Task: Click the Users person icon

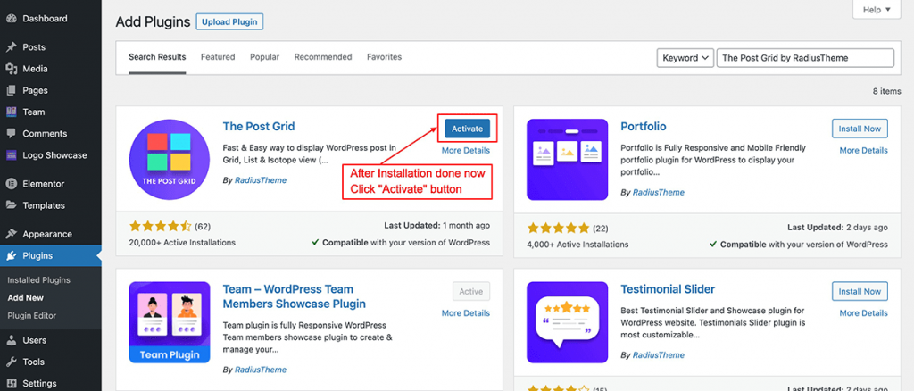Action: pyautogui.click(x=11, y=340)
